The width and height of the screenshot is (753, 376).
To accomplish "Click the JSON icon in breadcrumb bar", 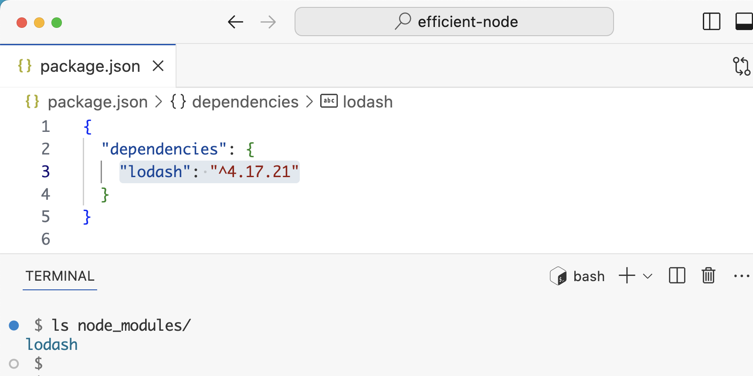I will 32,101.
